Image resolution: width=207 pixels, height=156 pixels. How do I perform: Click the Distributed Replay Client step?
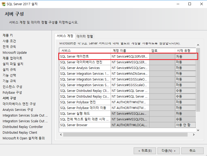click(x=20, y=132)
